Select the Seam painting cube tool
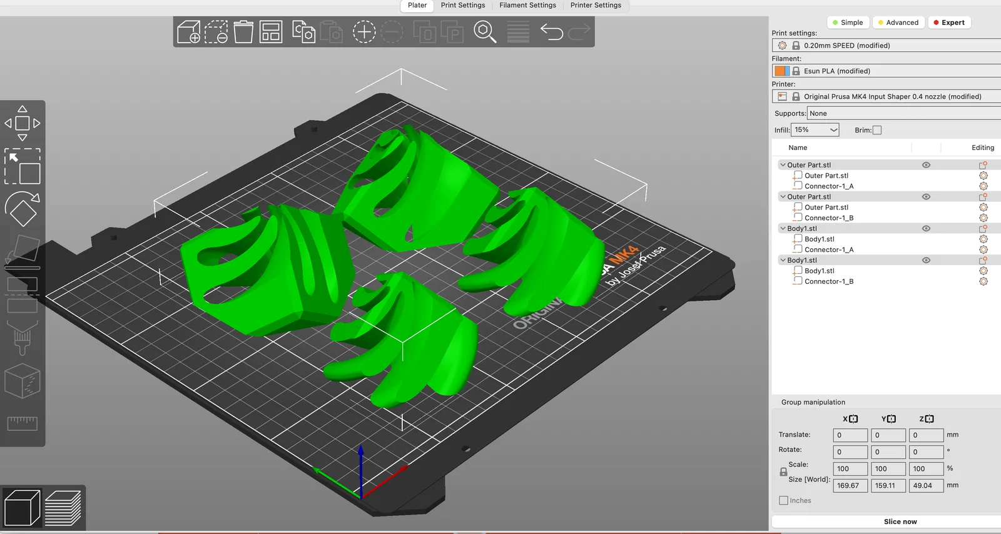The width and height of the screenshot is (1001, 534). pos(23,381)
